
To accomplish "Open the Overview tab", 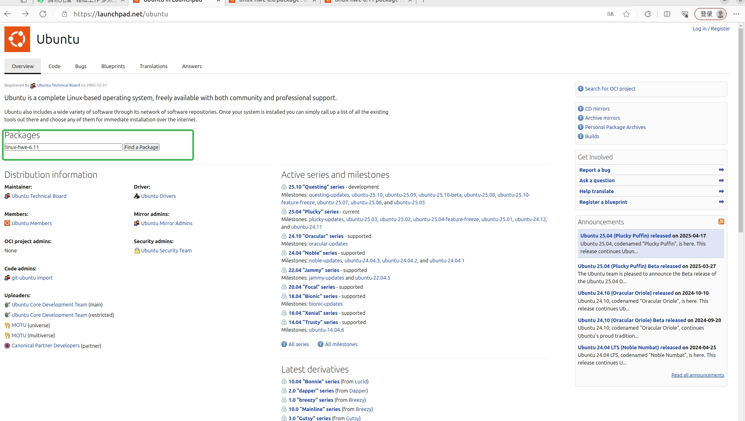I will click(x=22, y=66).
